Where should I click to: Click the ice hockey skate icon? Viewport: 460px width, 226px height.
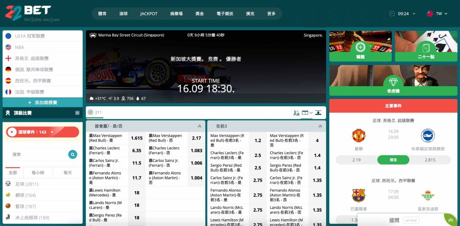8,217
